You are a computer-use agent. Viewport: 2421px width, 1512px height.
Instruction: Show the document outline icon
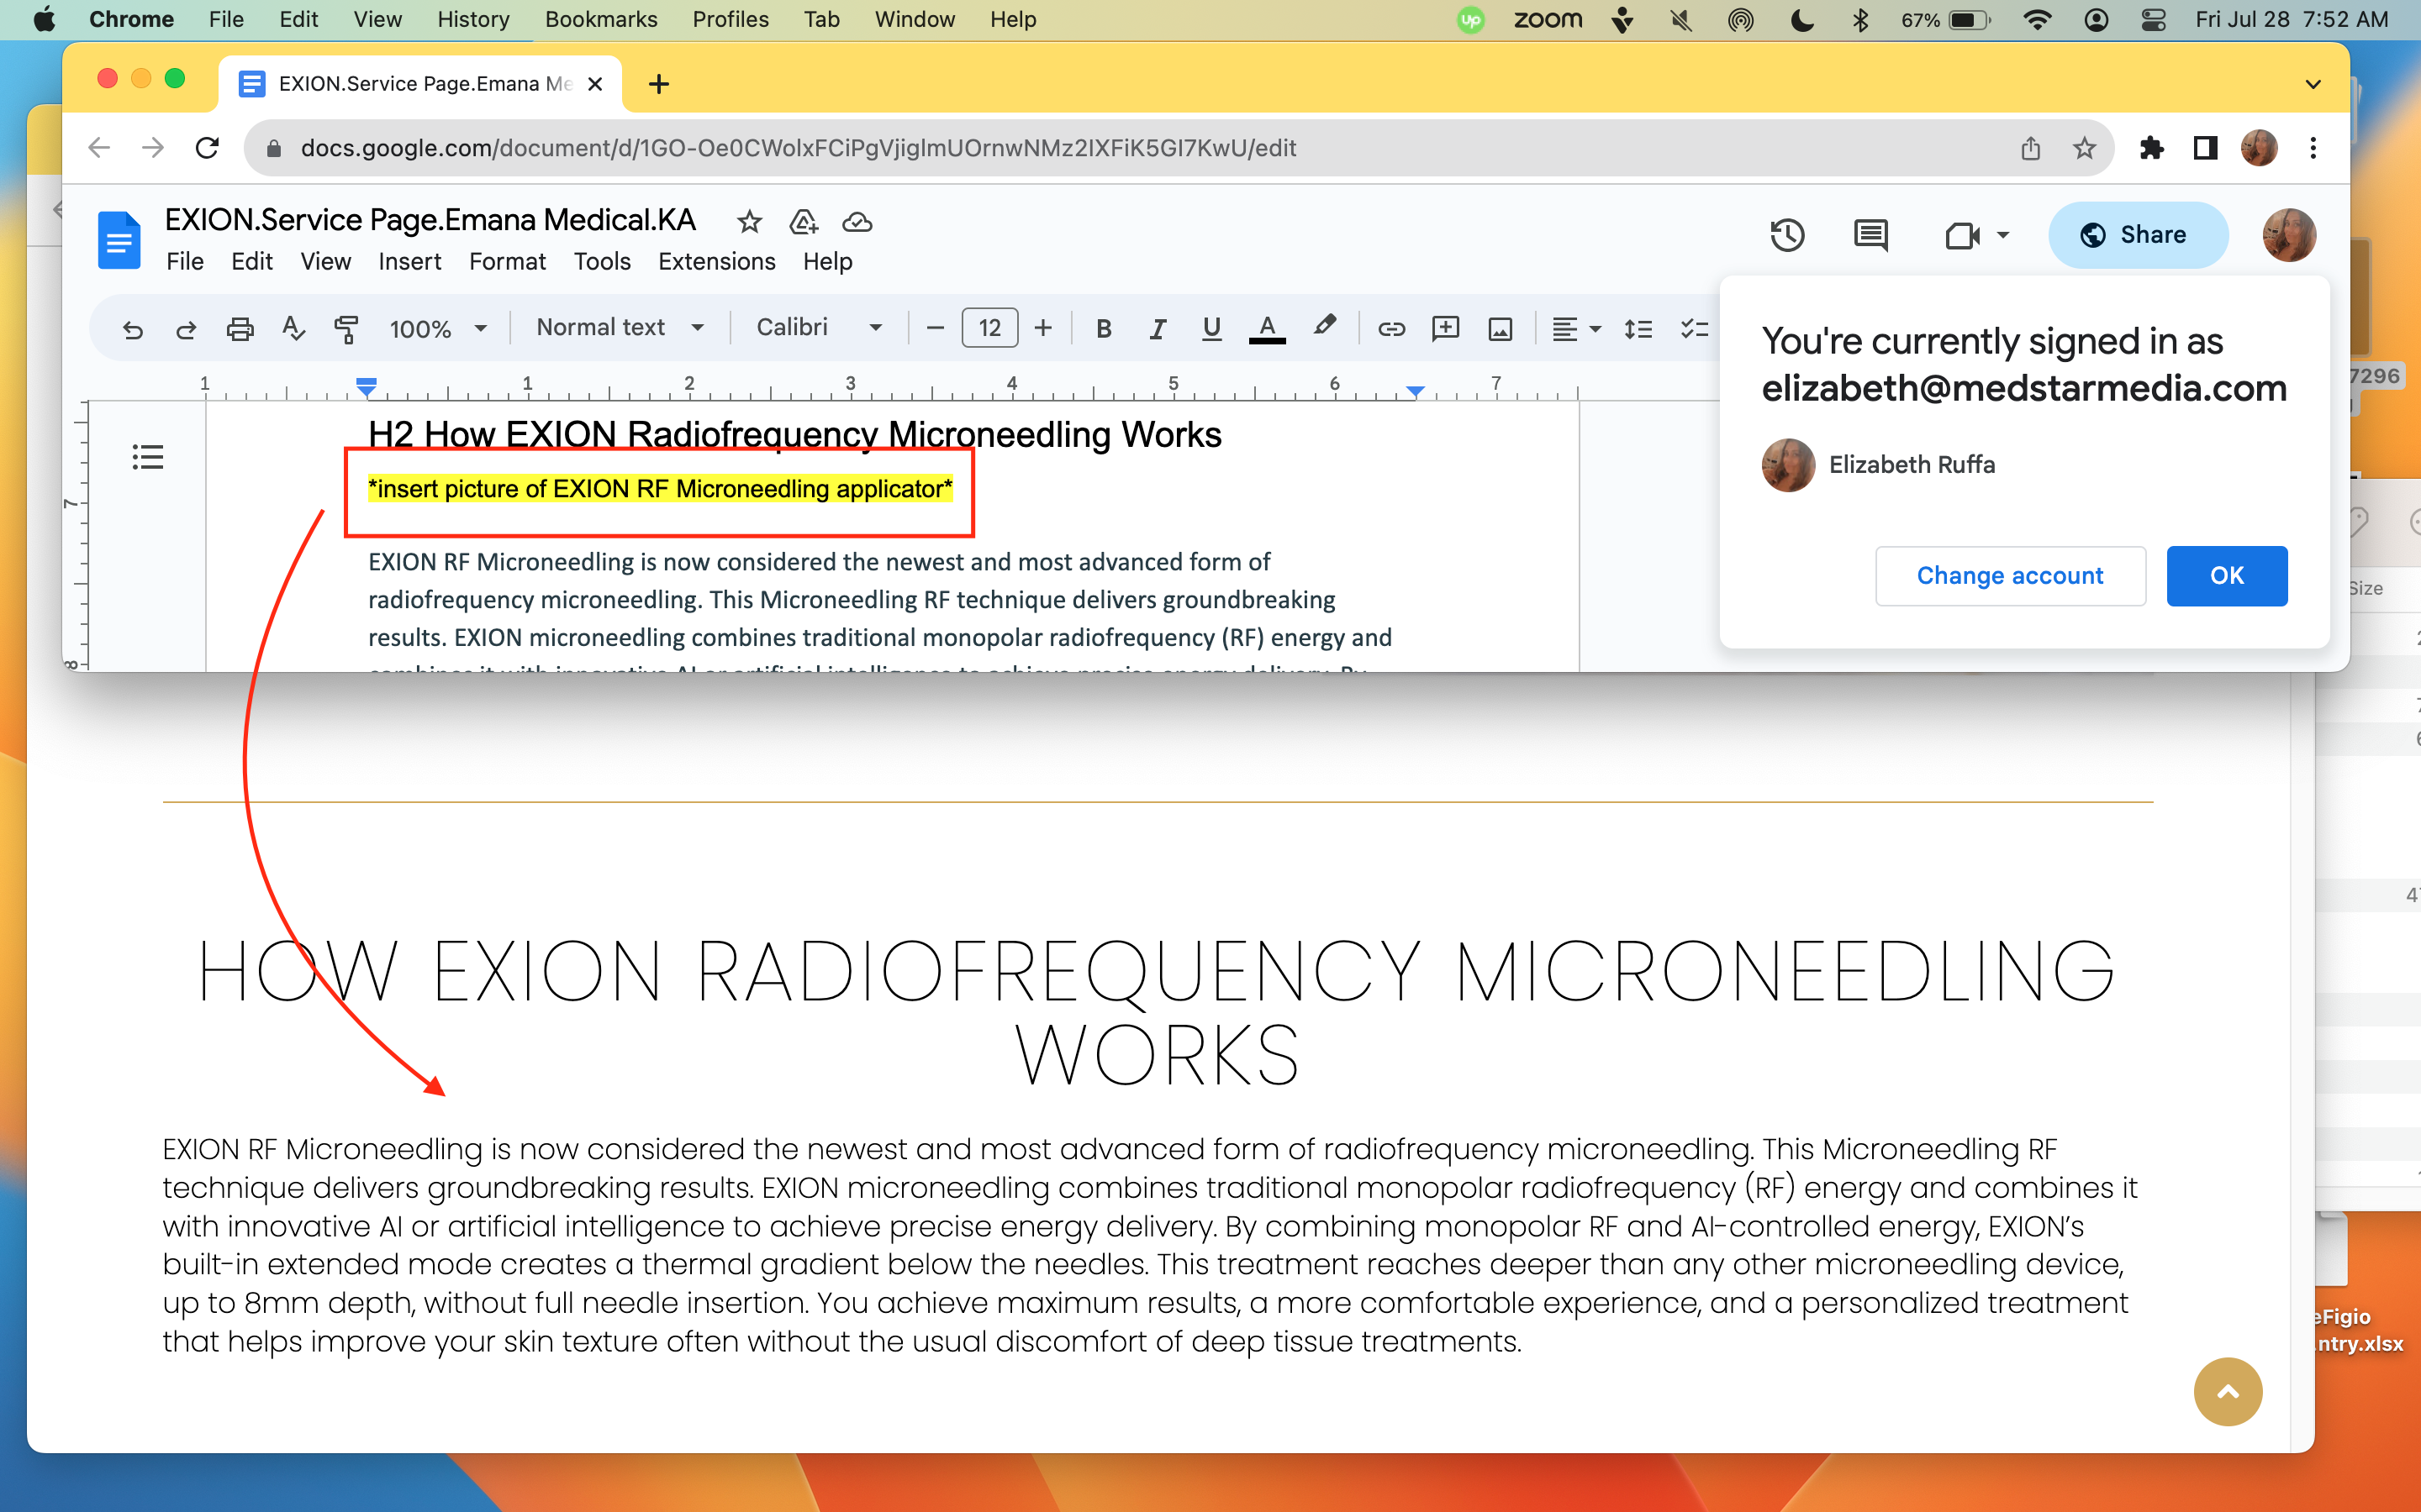147,458
